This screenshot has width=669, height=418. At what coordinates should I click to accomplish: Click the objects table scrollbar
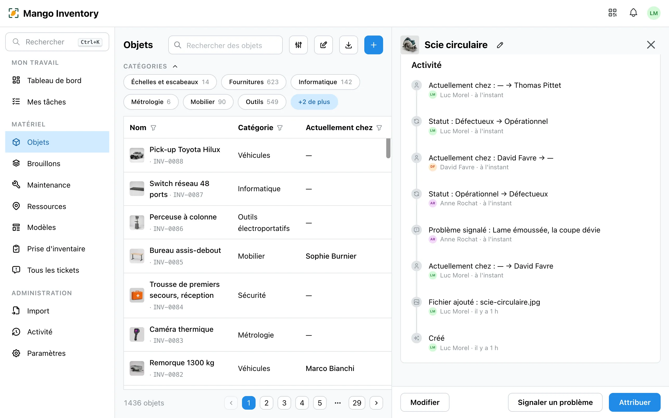(388, 148)
